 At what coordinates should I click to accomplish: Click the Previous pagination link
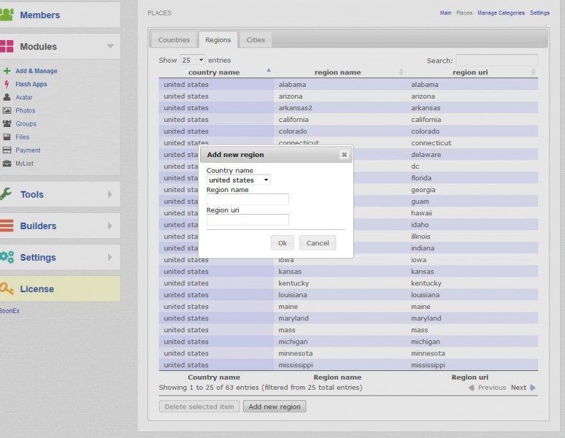click(492, 388)
